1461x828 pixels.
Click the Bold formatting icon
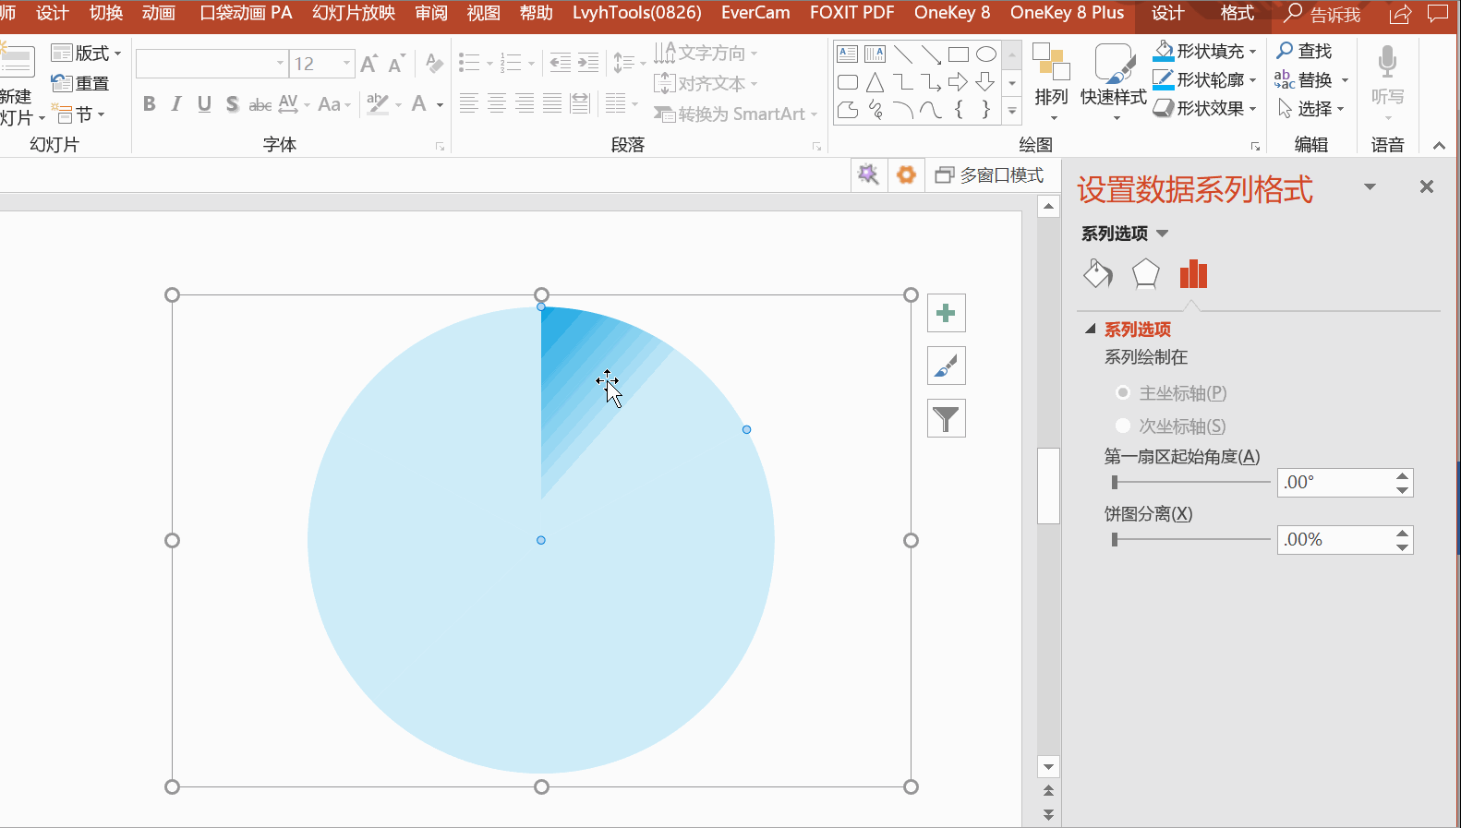(x=150, y=104)
